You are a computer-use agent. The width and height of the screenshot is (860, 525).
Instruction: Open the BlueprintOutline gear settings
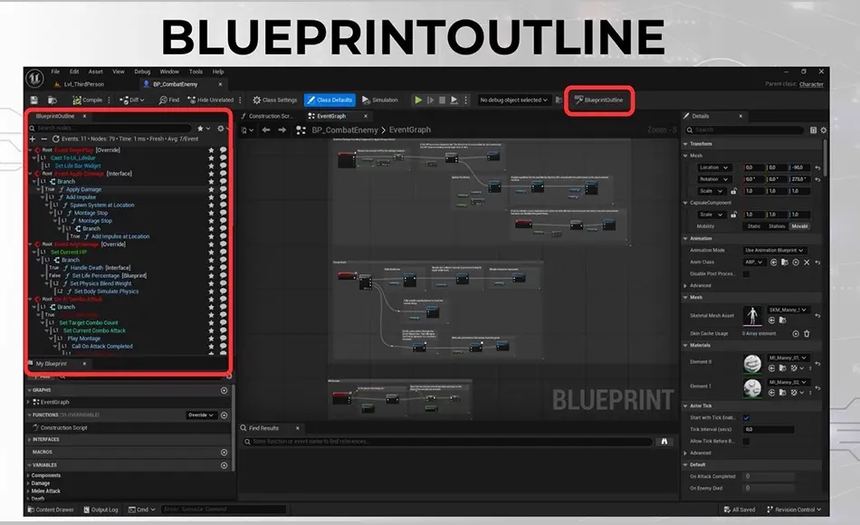(x=222, y=129)
